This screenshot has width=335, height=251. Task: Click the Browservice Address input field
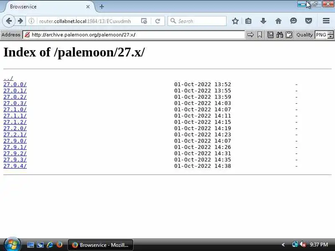[134, 35]
